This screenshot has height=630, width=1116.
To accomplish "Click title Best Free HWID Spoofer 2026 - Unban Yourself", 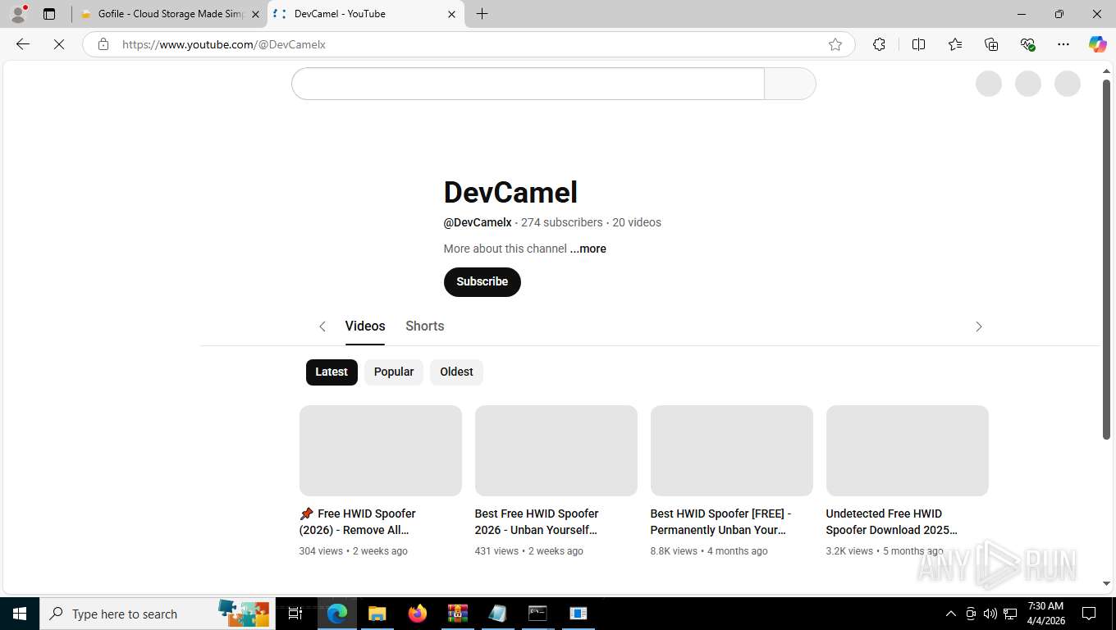I will point(537,522).
